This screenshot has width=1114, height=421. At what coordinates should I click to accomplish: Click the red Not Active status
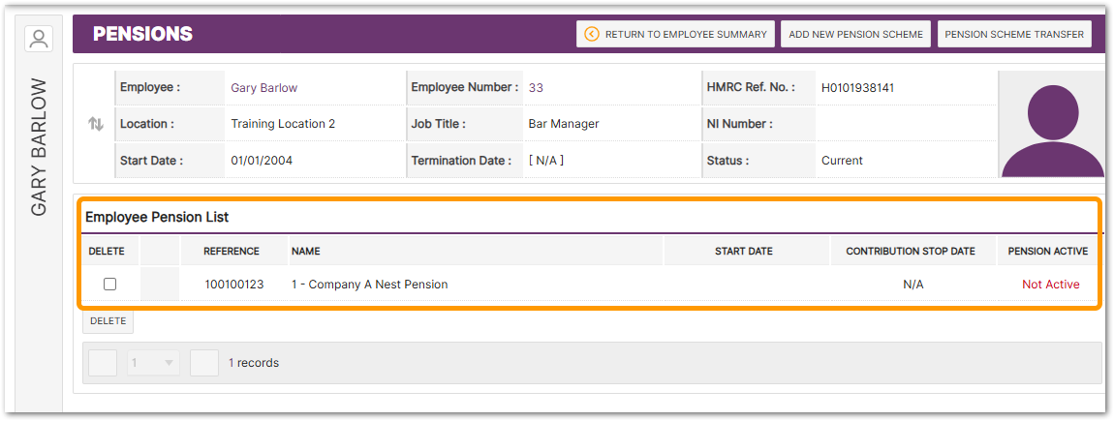1050,285
